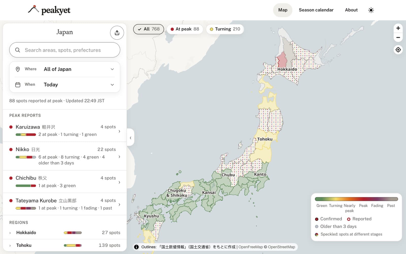The width and height of the screenshot is (406, 254).
Task: Switch to the Map tab
Action: [x=283, y=10]
